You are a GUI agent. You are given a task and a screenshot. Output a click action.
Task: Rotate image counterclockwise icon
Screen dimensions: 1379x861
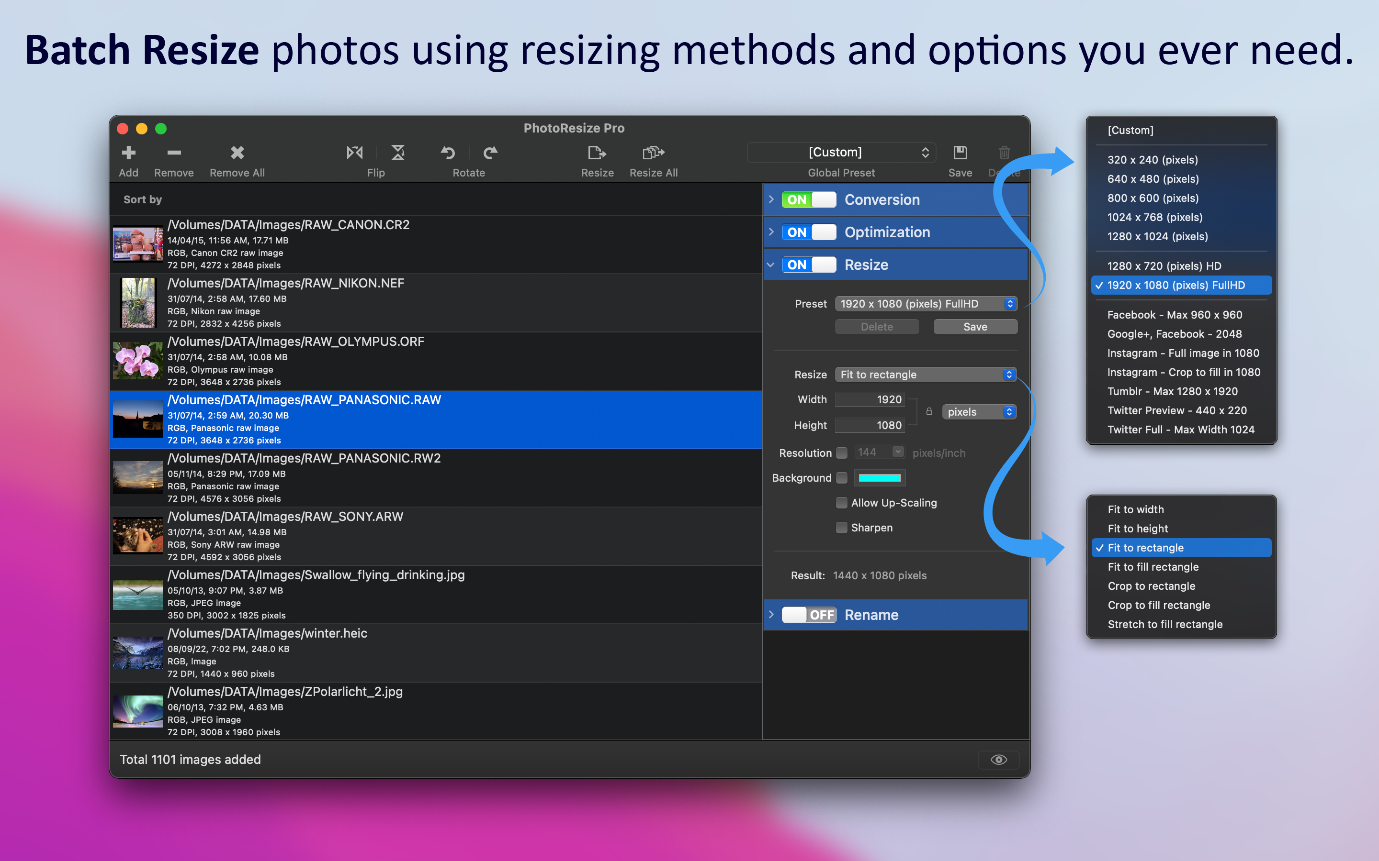click(448, 153)
